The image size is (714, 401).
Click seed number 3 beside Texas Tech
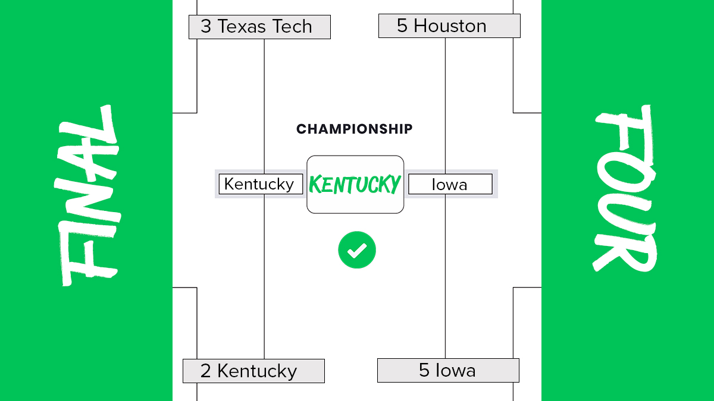click(206, 27)
